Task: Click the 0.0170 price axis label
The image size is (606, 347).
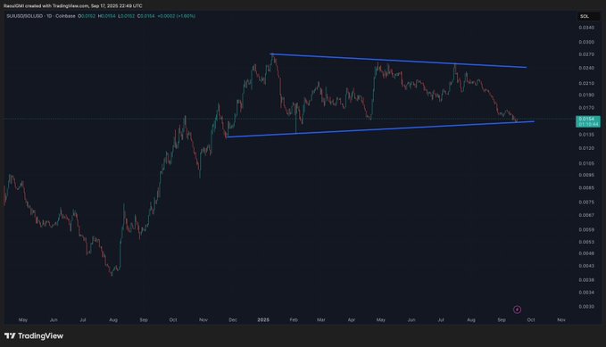Action: coord(585,108)
